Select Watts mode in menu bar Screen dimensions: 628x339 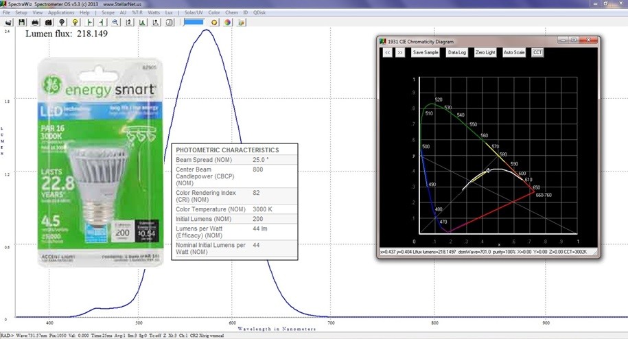click(154, 12)
